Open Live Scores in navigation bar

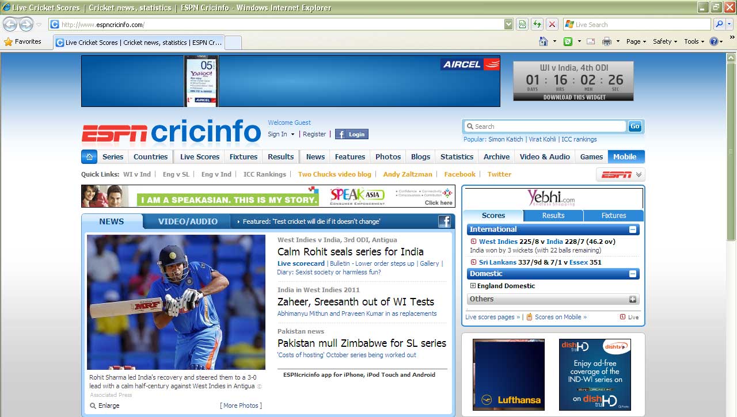[x=200, y=156]
